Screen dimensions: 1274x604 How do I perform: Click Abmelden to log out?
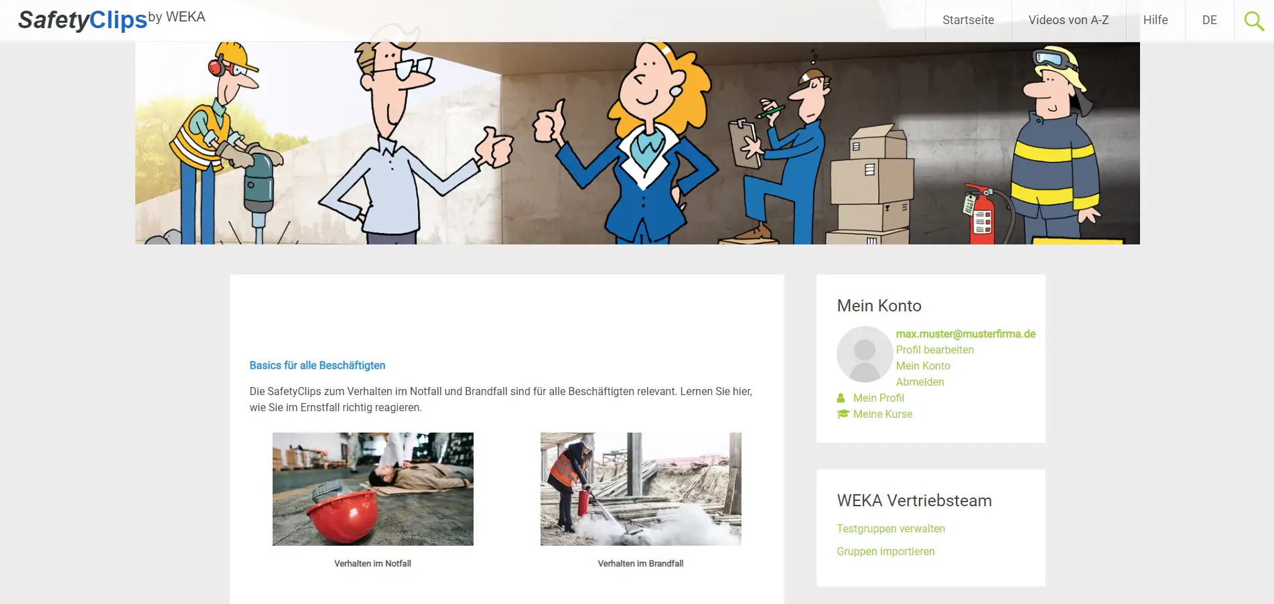click(920, 382)
